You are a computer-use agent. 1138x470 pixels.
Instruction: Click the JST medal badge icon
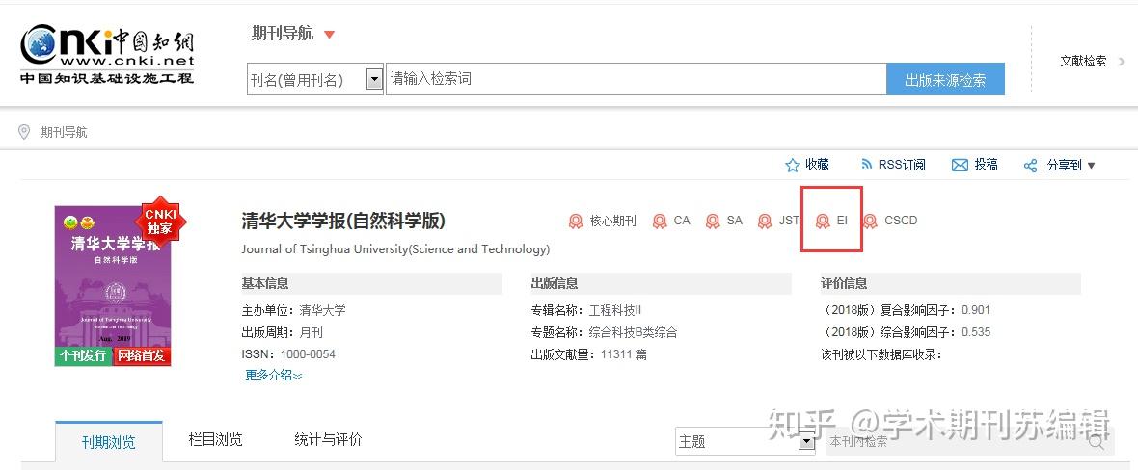coord(765,222)
